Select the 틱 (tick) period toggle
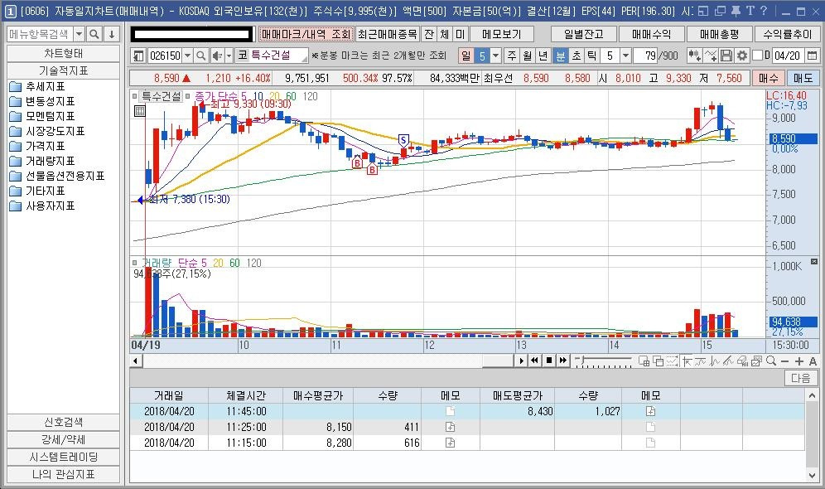Viewport: 825px width, 489px height. (592, 56)
